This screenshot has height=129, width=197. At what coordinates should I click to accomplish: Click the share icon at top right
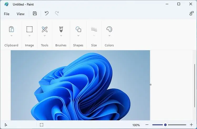[x=191, y=13]
